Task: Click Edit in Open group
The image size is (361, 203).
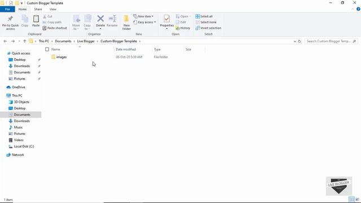Action: [181, 22]
